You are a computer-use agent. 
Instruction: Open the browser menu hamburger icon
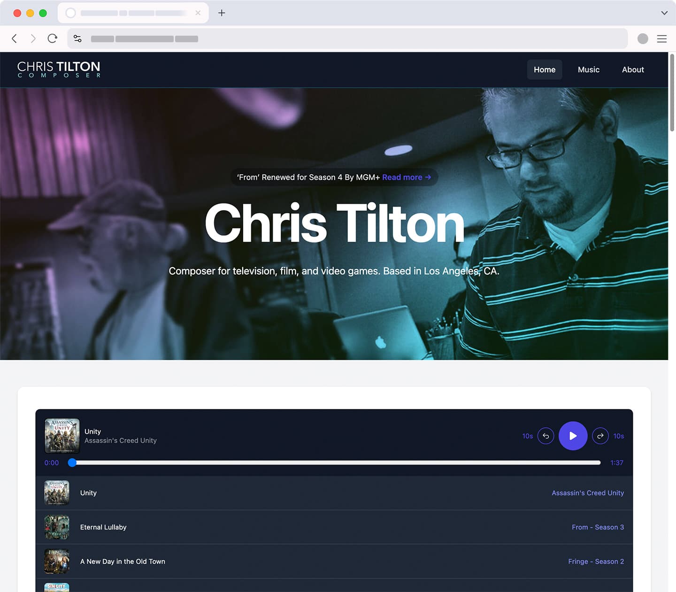(x=661, y=38)
